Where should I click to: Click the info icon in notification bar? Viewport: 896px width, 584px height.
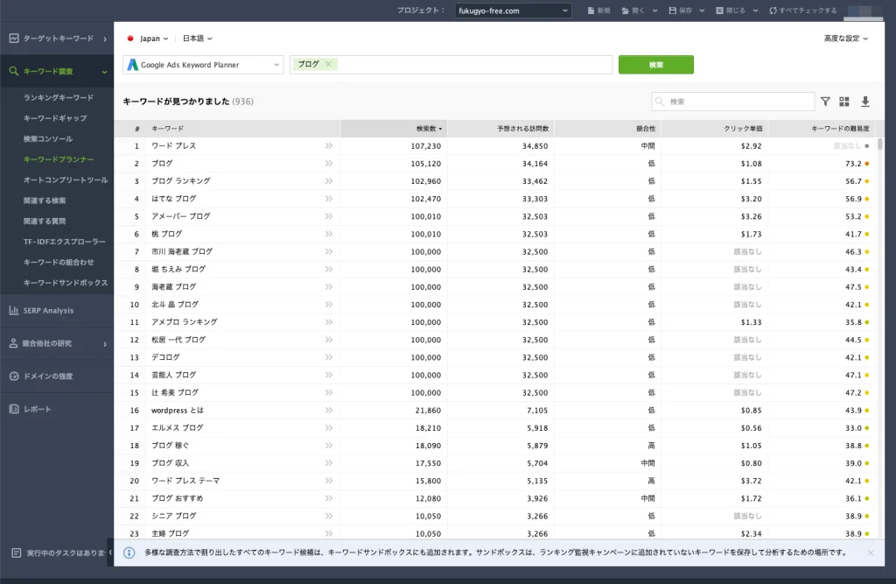(x=129, y=552)
